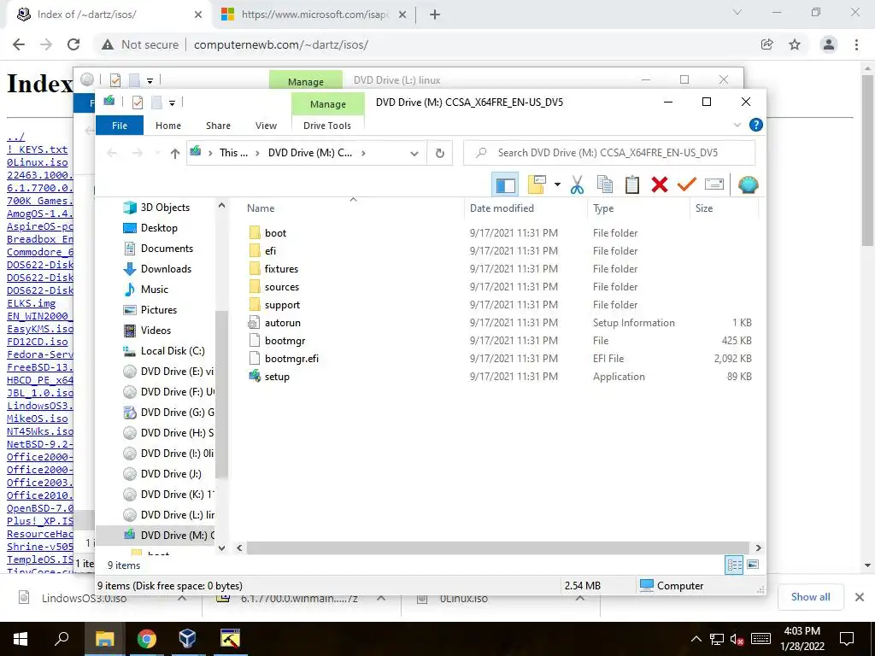Image resolution: width=875 pixels, height=656 pixels.
Task: Open Desktop in navigation pane
Action: click(159, 228)
